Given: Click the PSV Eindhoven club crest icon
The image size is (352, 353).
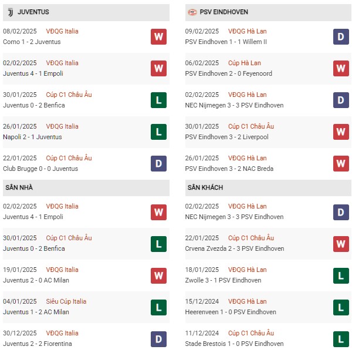Looking at the screenshot, I should 192,12.
